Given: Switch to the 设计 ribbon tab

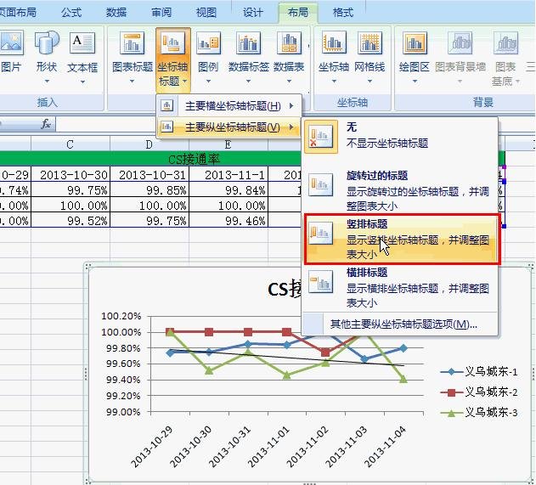Looking at the screenshot, I should pos(252,13).
